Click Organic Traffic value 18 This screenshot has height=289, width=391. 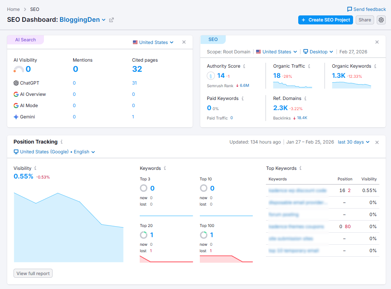(277, 76)
